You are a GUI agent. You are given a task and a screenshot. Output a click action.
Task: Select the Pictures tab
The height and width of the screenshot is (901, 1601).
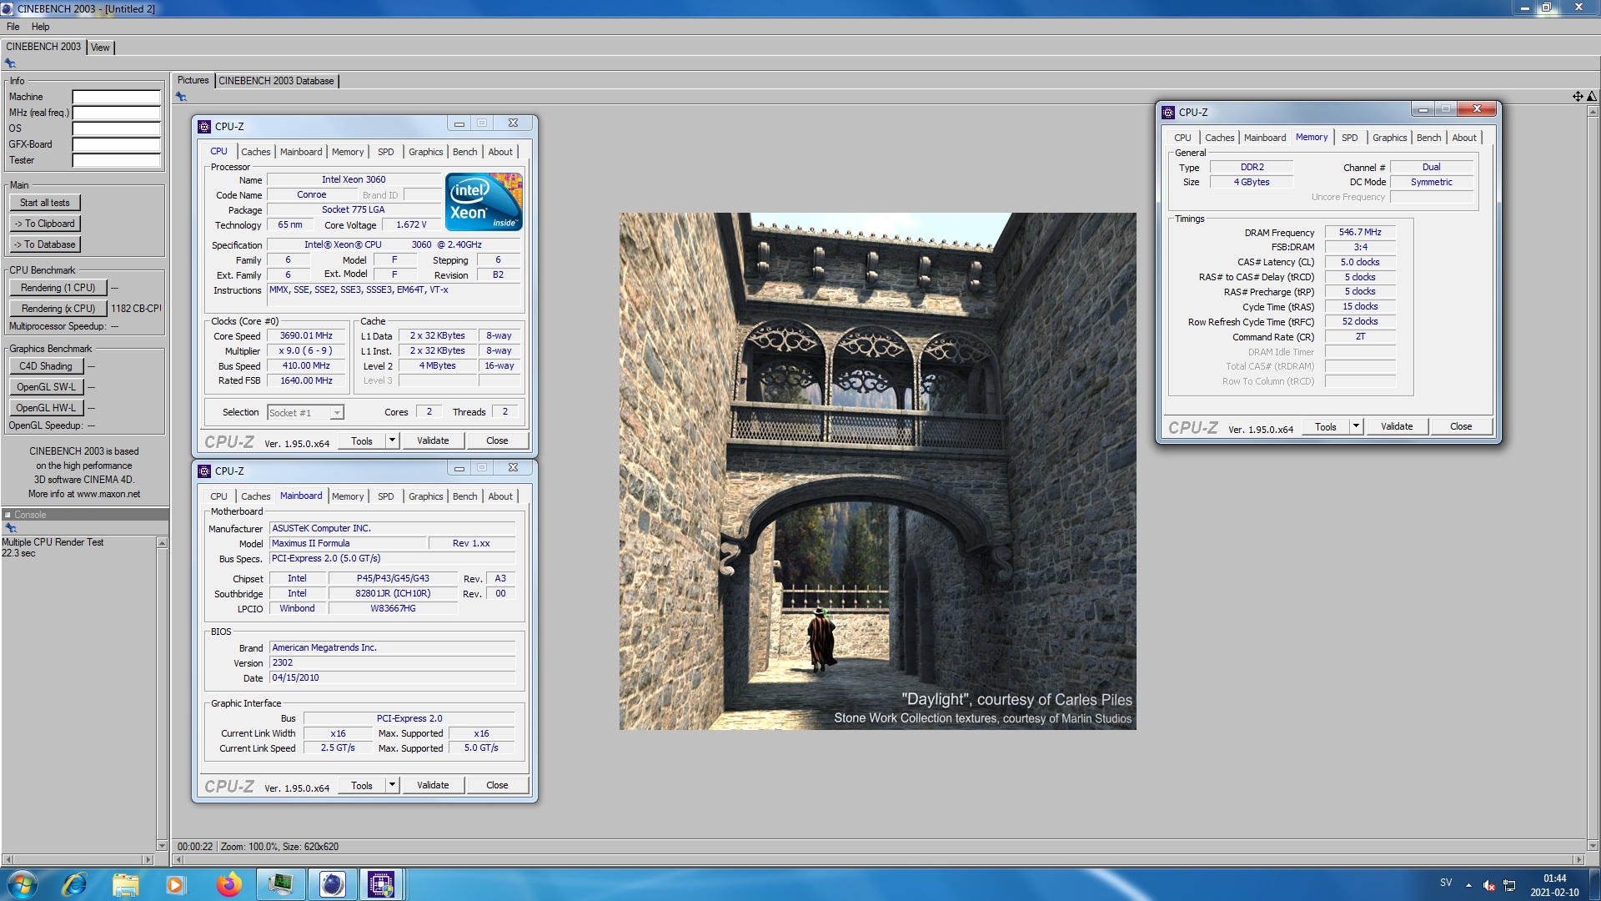point(193,81)
